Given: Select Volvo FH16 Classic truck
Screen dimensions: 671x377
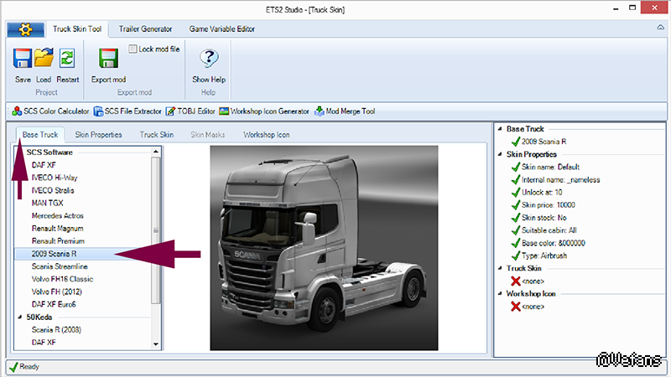Looking at the screenshot, I should 62,279.
